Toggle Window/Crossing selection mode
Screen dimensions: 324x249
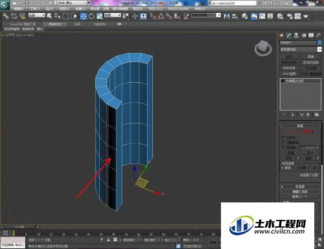coord(74,16)
